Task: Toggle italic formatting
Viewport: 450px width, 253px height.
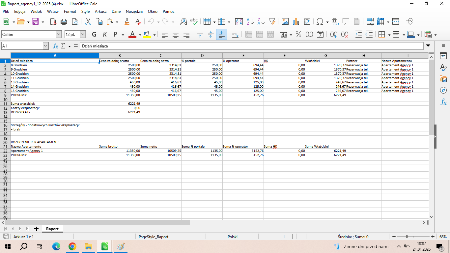Action: (105, 34)
